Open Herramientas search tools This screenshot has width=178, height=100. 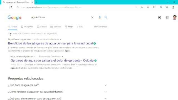point(101,27)
